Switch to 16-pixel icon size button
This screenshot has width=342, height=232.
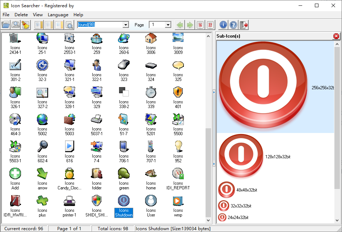[200, 25]
